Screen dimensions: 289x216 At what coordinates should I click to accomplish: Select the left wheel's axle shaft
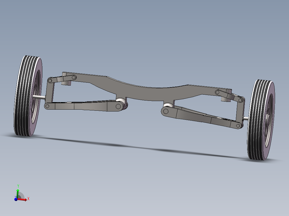click(39, 97)
